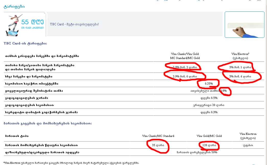
Task: Select row label 'სხვა ბანკები და ბანკომატები'
Action: pos(29,76)
